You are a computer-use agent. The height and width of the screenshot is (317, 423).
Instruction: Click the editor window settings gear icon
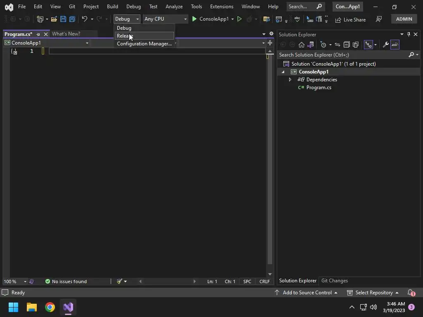tap(271, 34)
